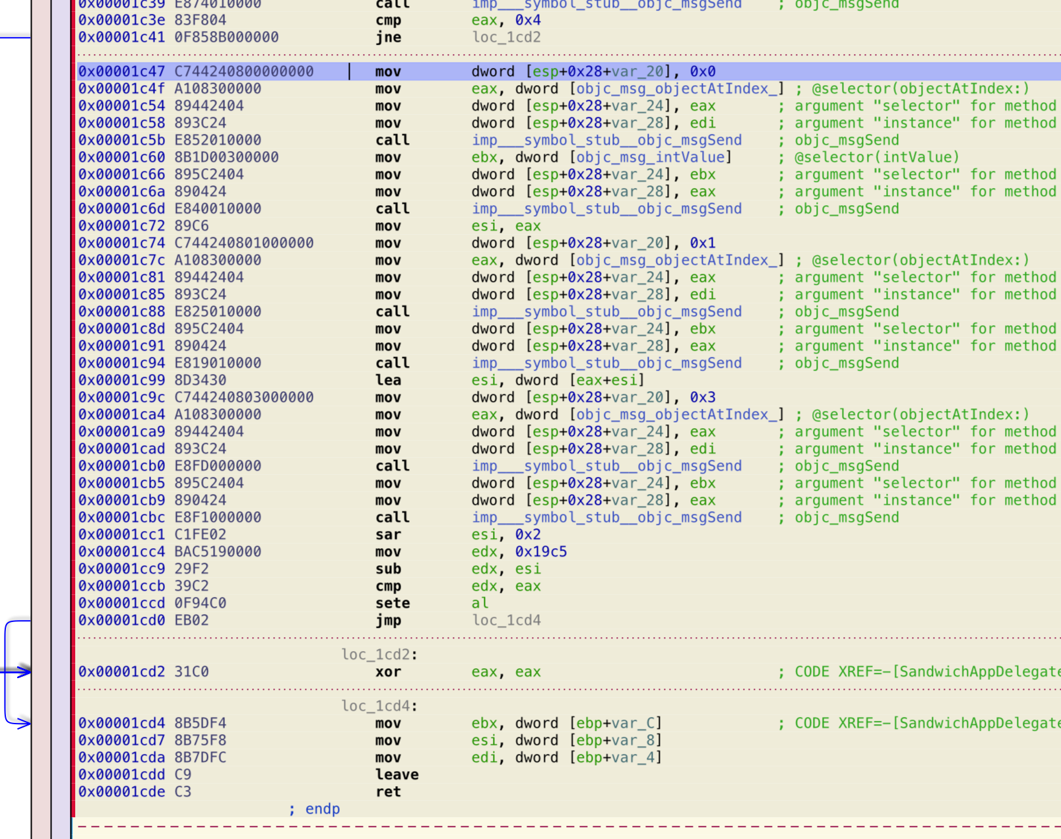Viewport: 1061px width, 839px height.
Task: Click the lea mnemonic at 0x00001c99
Action: [x=388, y=380]
